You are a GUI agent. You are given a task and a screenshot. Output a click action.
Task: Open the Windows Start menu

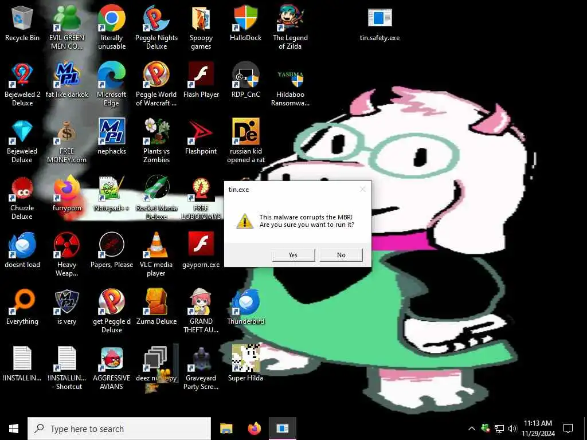14,429
